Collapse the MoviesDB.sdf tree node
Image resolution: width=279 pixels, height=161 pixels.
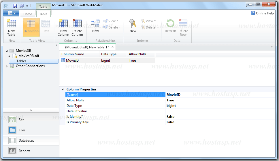pos(9,56)
